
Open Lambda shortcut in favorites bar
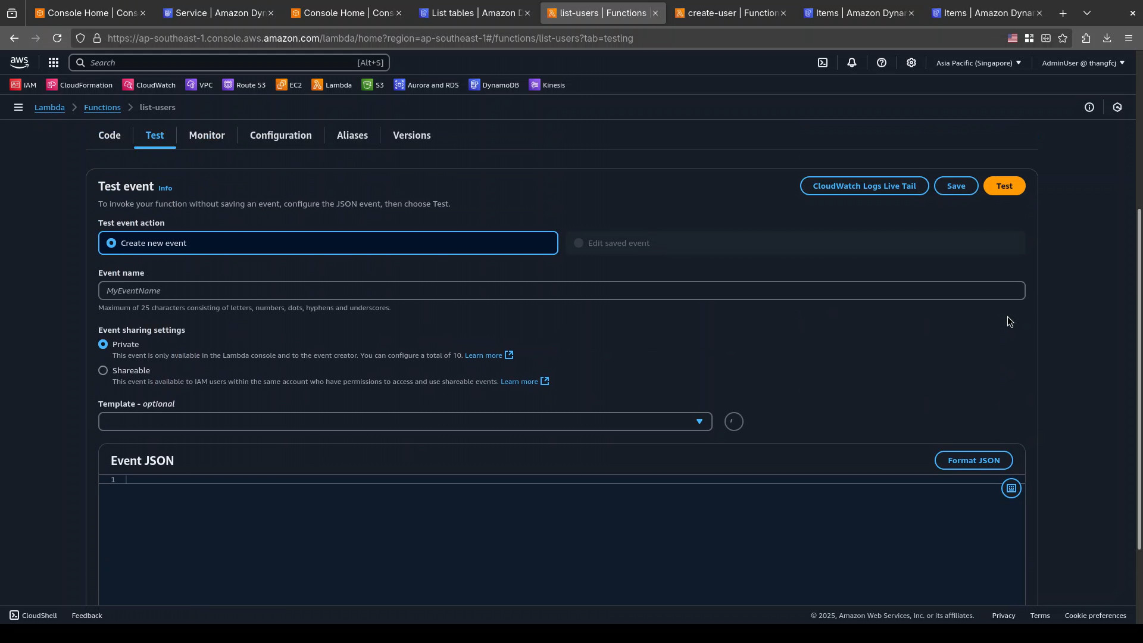tap(332, 85)
